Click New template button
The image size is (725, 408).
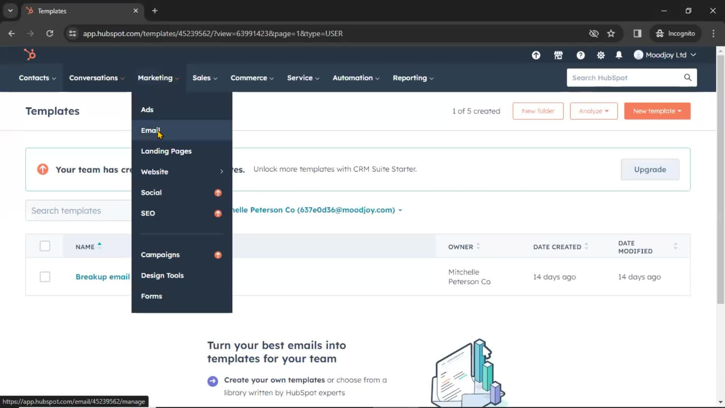tap(657, 111)
